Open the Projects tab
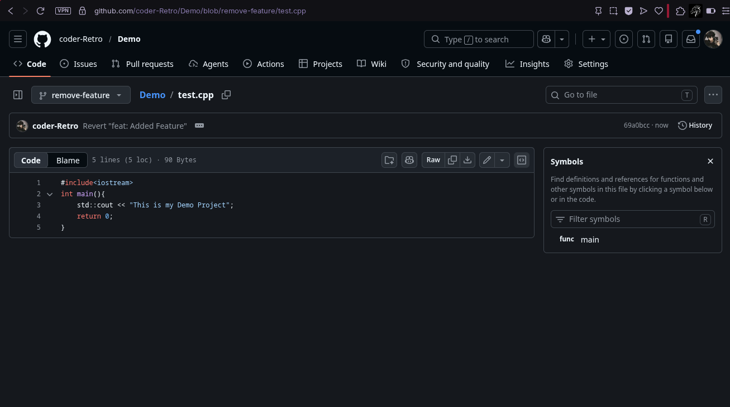Screen dimensions: 730x407 click(321, 64)
